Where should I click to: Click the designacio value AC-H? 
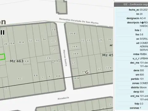pyautogui.click(x=143, y=18)
